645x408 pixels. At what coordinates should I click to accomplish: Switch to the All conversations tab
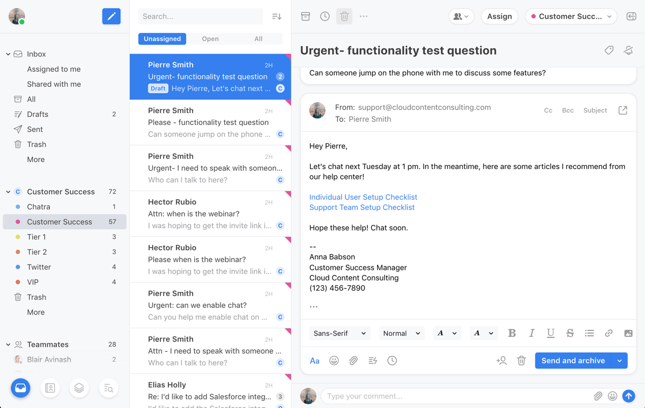258,39
